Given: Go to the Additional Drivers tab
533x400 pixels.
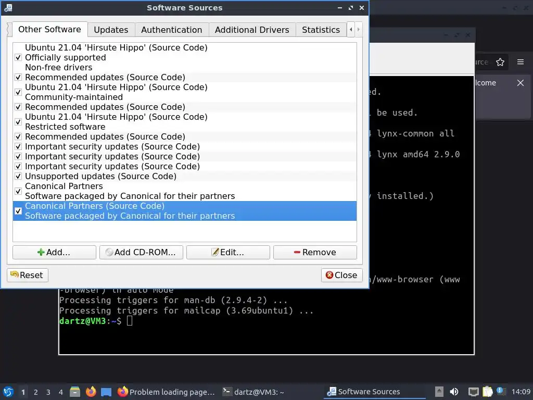Looking at the screenshot, I should (x=252, y=30).
